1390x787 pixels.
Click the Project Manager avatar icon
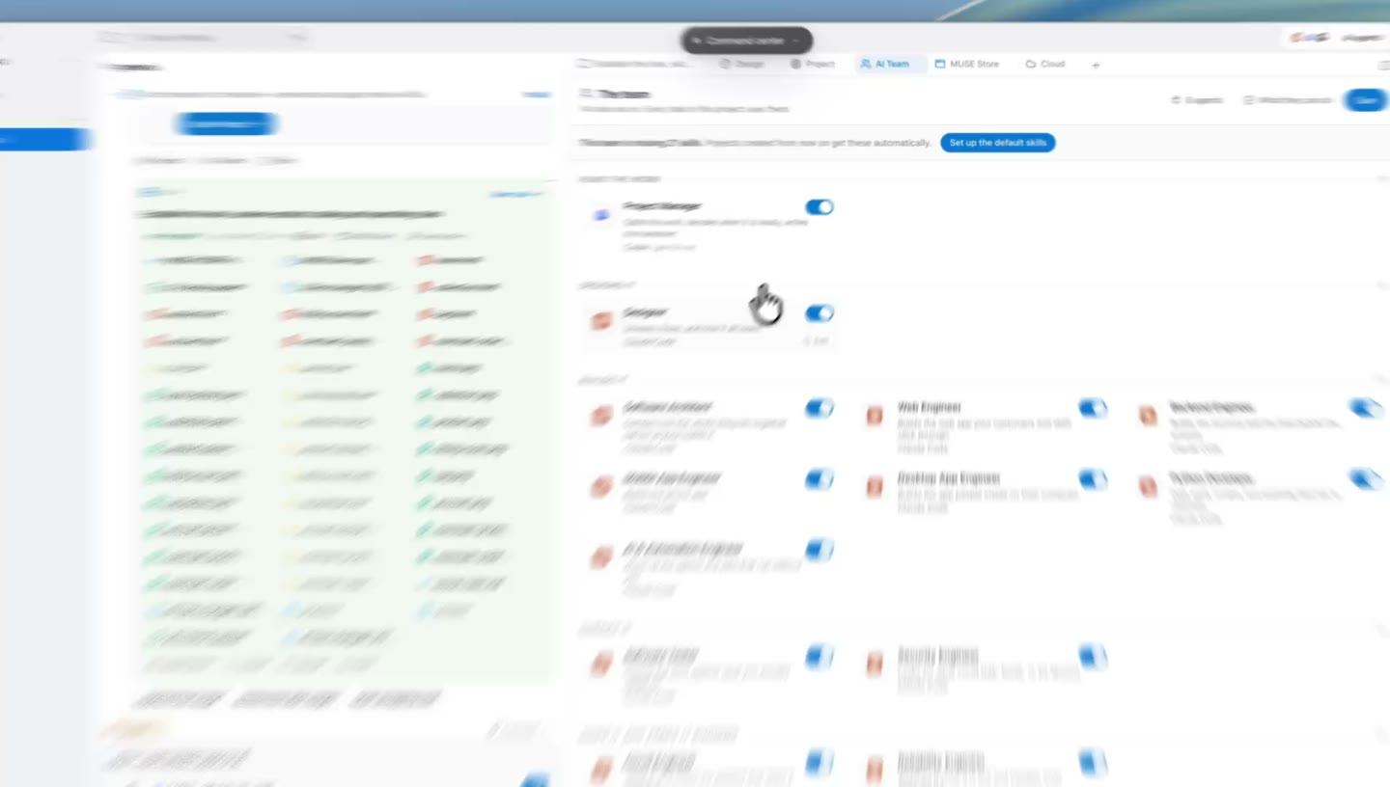(601, 215)
